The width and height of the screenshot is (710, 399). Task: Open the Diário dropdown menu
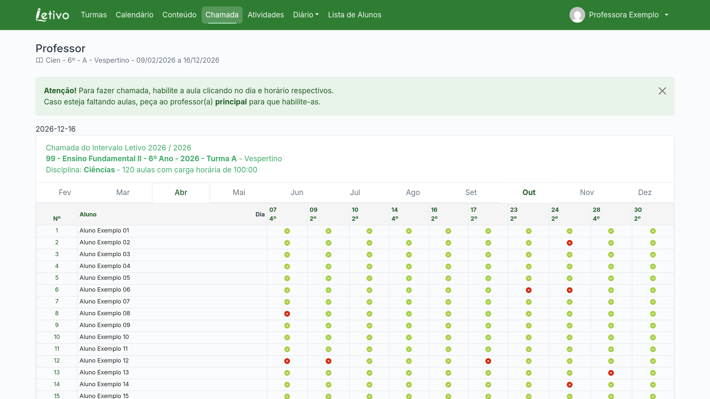tap(306, 15)
